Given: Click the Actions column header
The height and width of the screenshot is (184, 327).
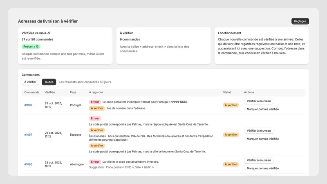Looking at the screenshot, I should [249, 92].
